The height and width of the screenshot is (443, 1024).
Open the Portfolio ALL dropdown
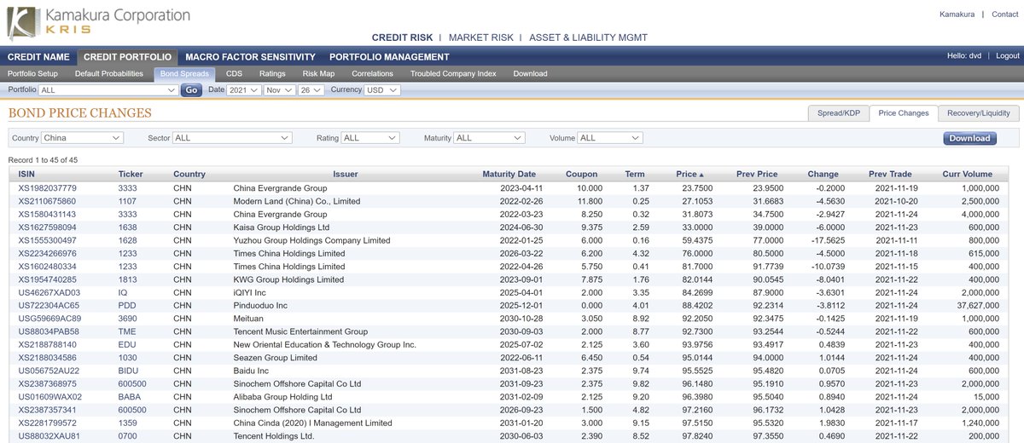107,89
